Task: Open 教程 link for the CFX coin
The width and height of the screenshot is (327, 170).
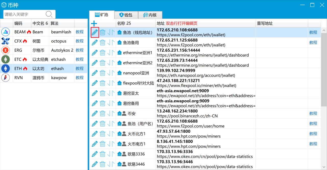Action: (79, 41)
